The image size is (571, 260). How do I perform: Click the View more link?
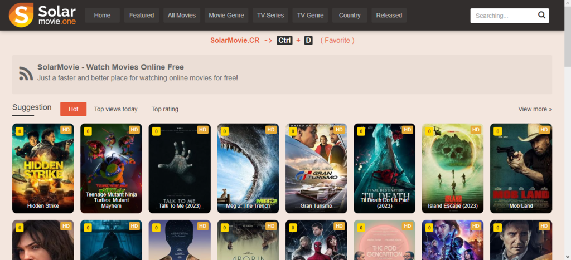point(535,109)
